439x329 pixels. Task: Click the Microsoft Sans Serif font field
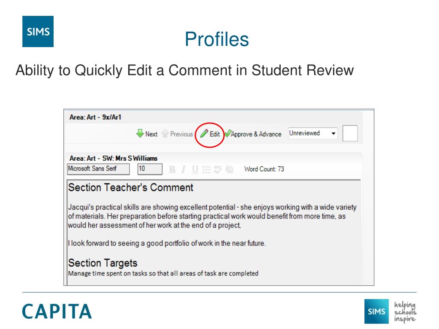[98, 169]
